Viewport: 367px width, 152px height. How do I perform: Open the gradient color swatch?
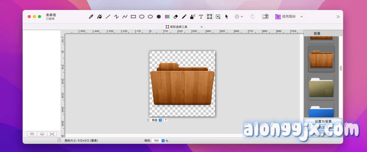[x=167, y=16]
